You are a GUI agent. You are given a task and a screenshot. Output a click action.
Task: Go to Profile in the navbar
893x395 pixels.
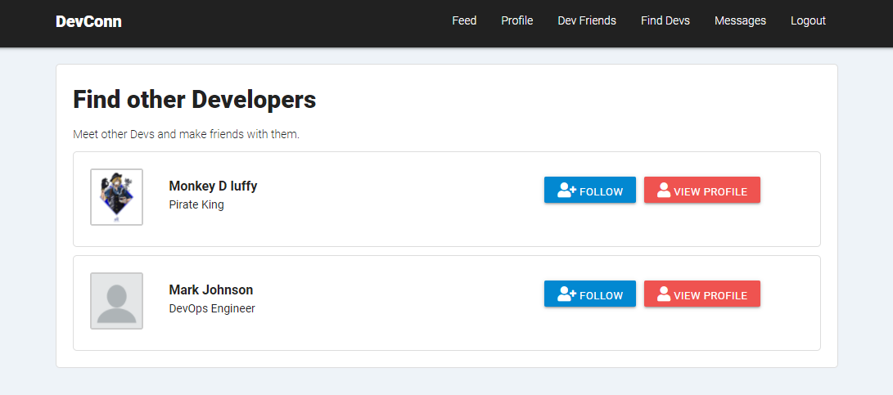pos(517,20)
